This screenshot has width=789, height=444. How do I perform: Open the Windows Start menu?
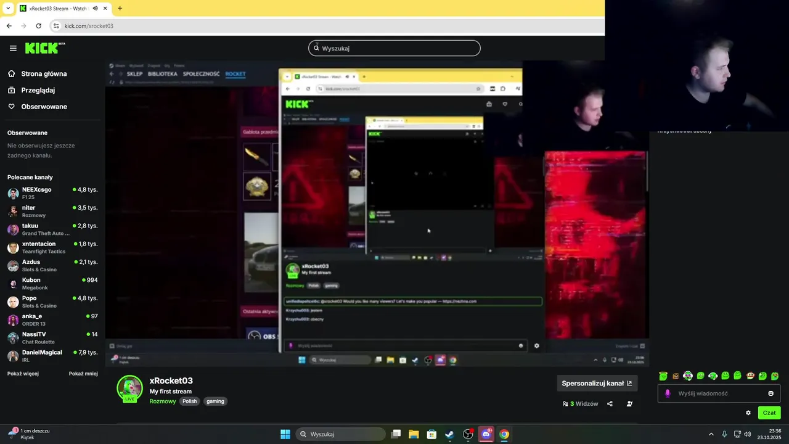285,434
